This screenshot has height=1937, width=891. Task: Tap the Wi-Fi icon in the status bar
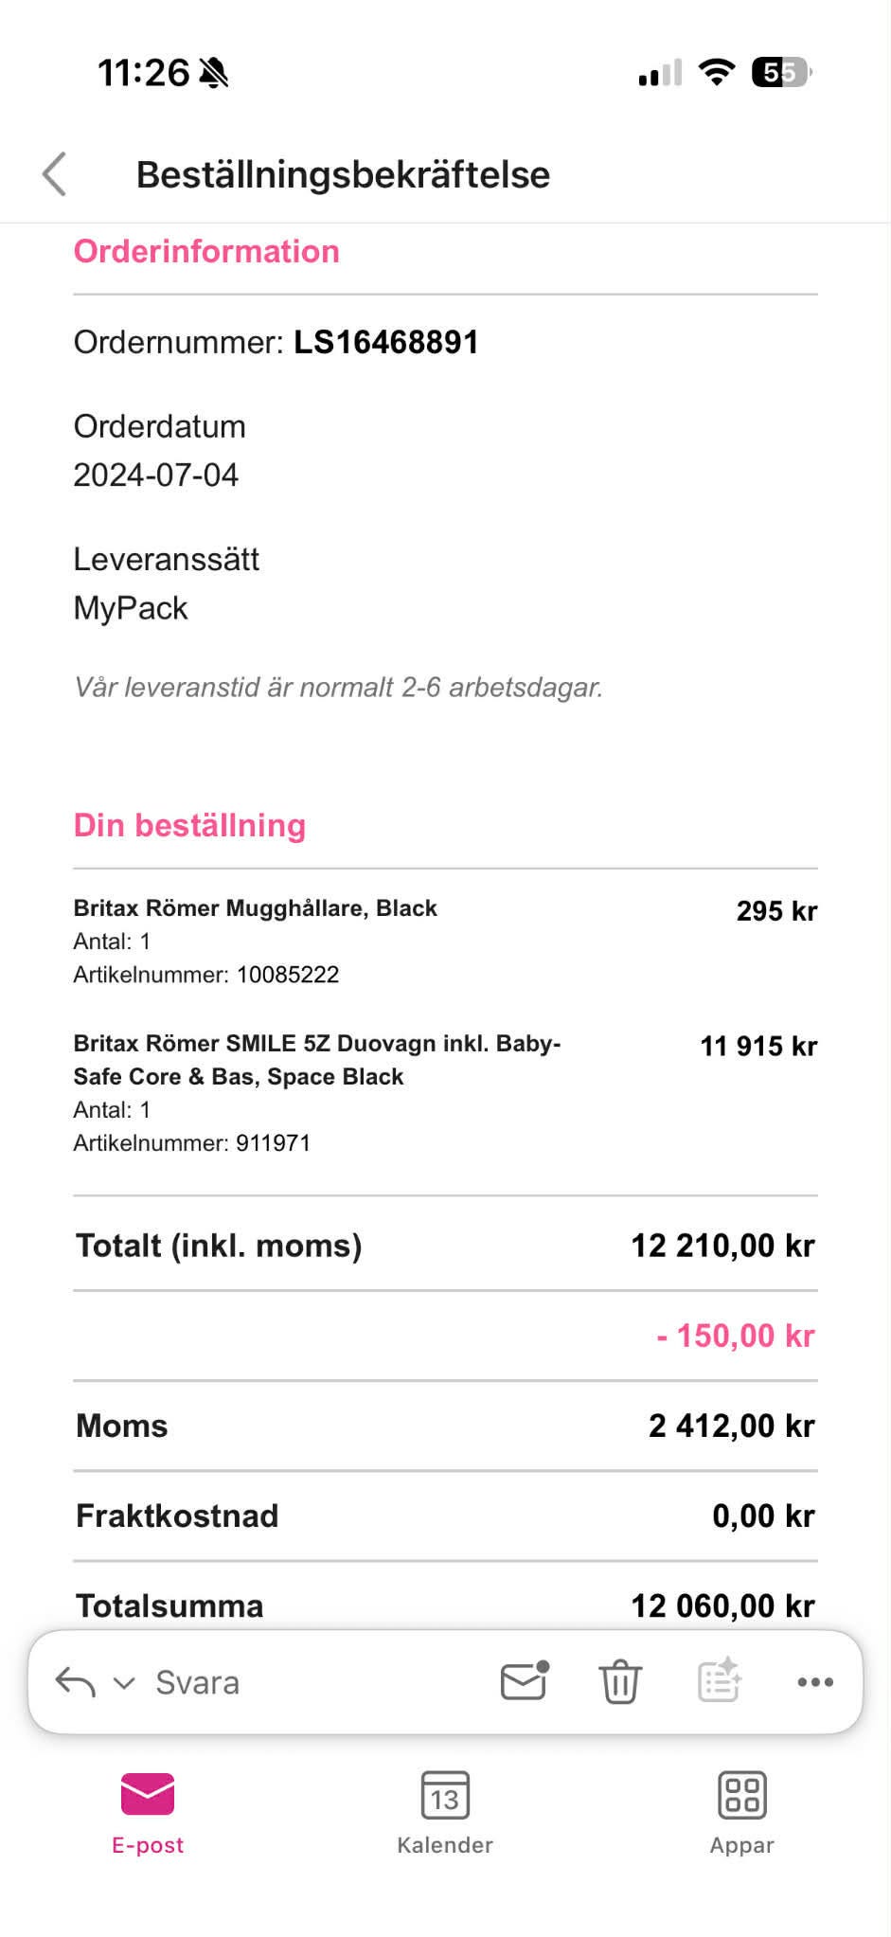click(x=717, y=72)
